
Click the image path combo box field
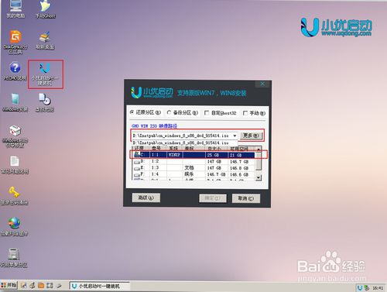[184, 136]
